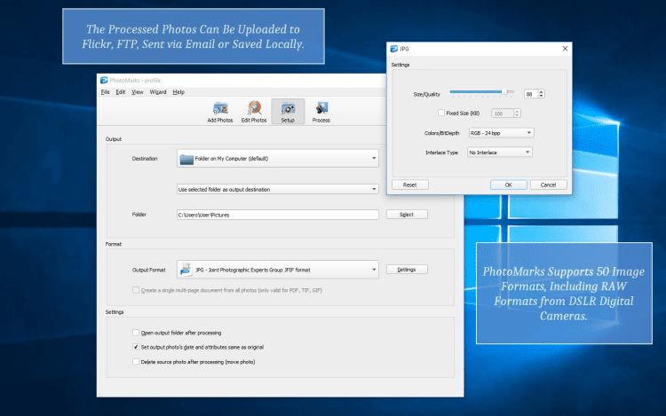
Task: Uncheck Set output photo's date and attributes
Action: coord(136,347)
